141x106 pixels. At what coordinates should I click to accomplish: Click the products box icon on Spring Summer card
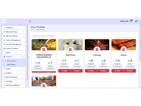pyautogui.click(x=37, y=63)
